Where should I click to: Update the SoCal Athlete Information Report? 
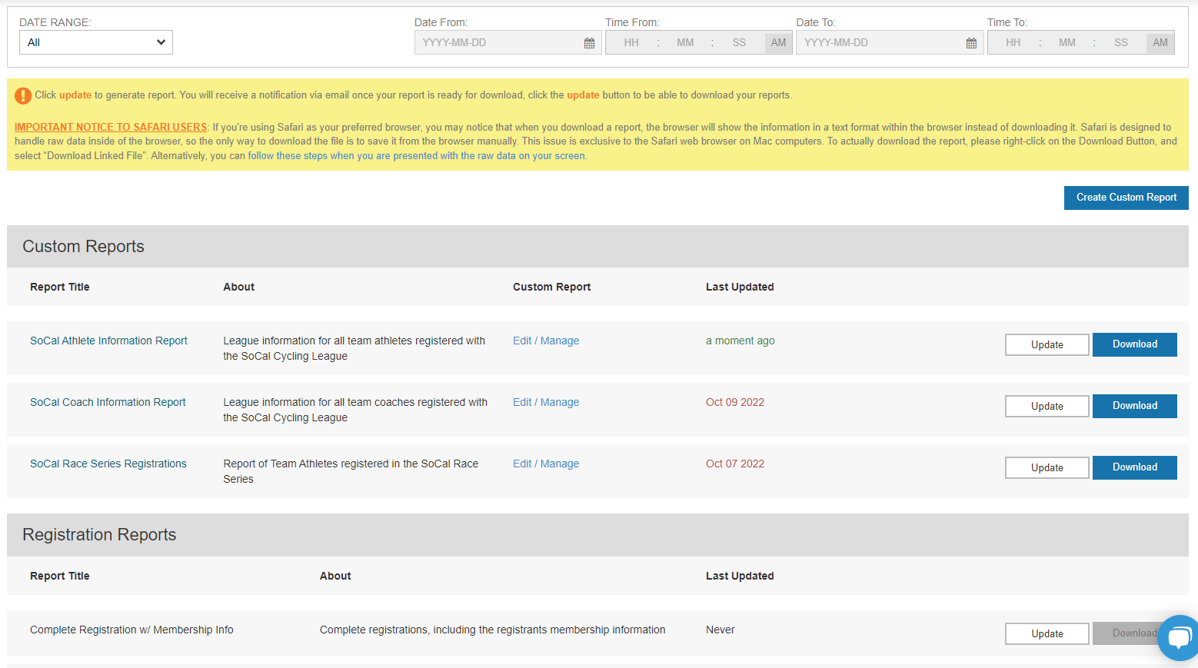[1047, 344]
